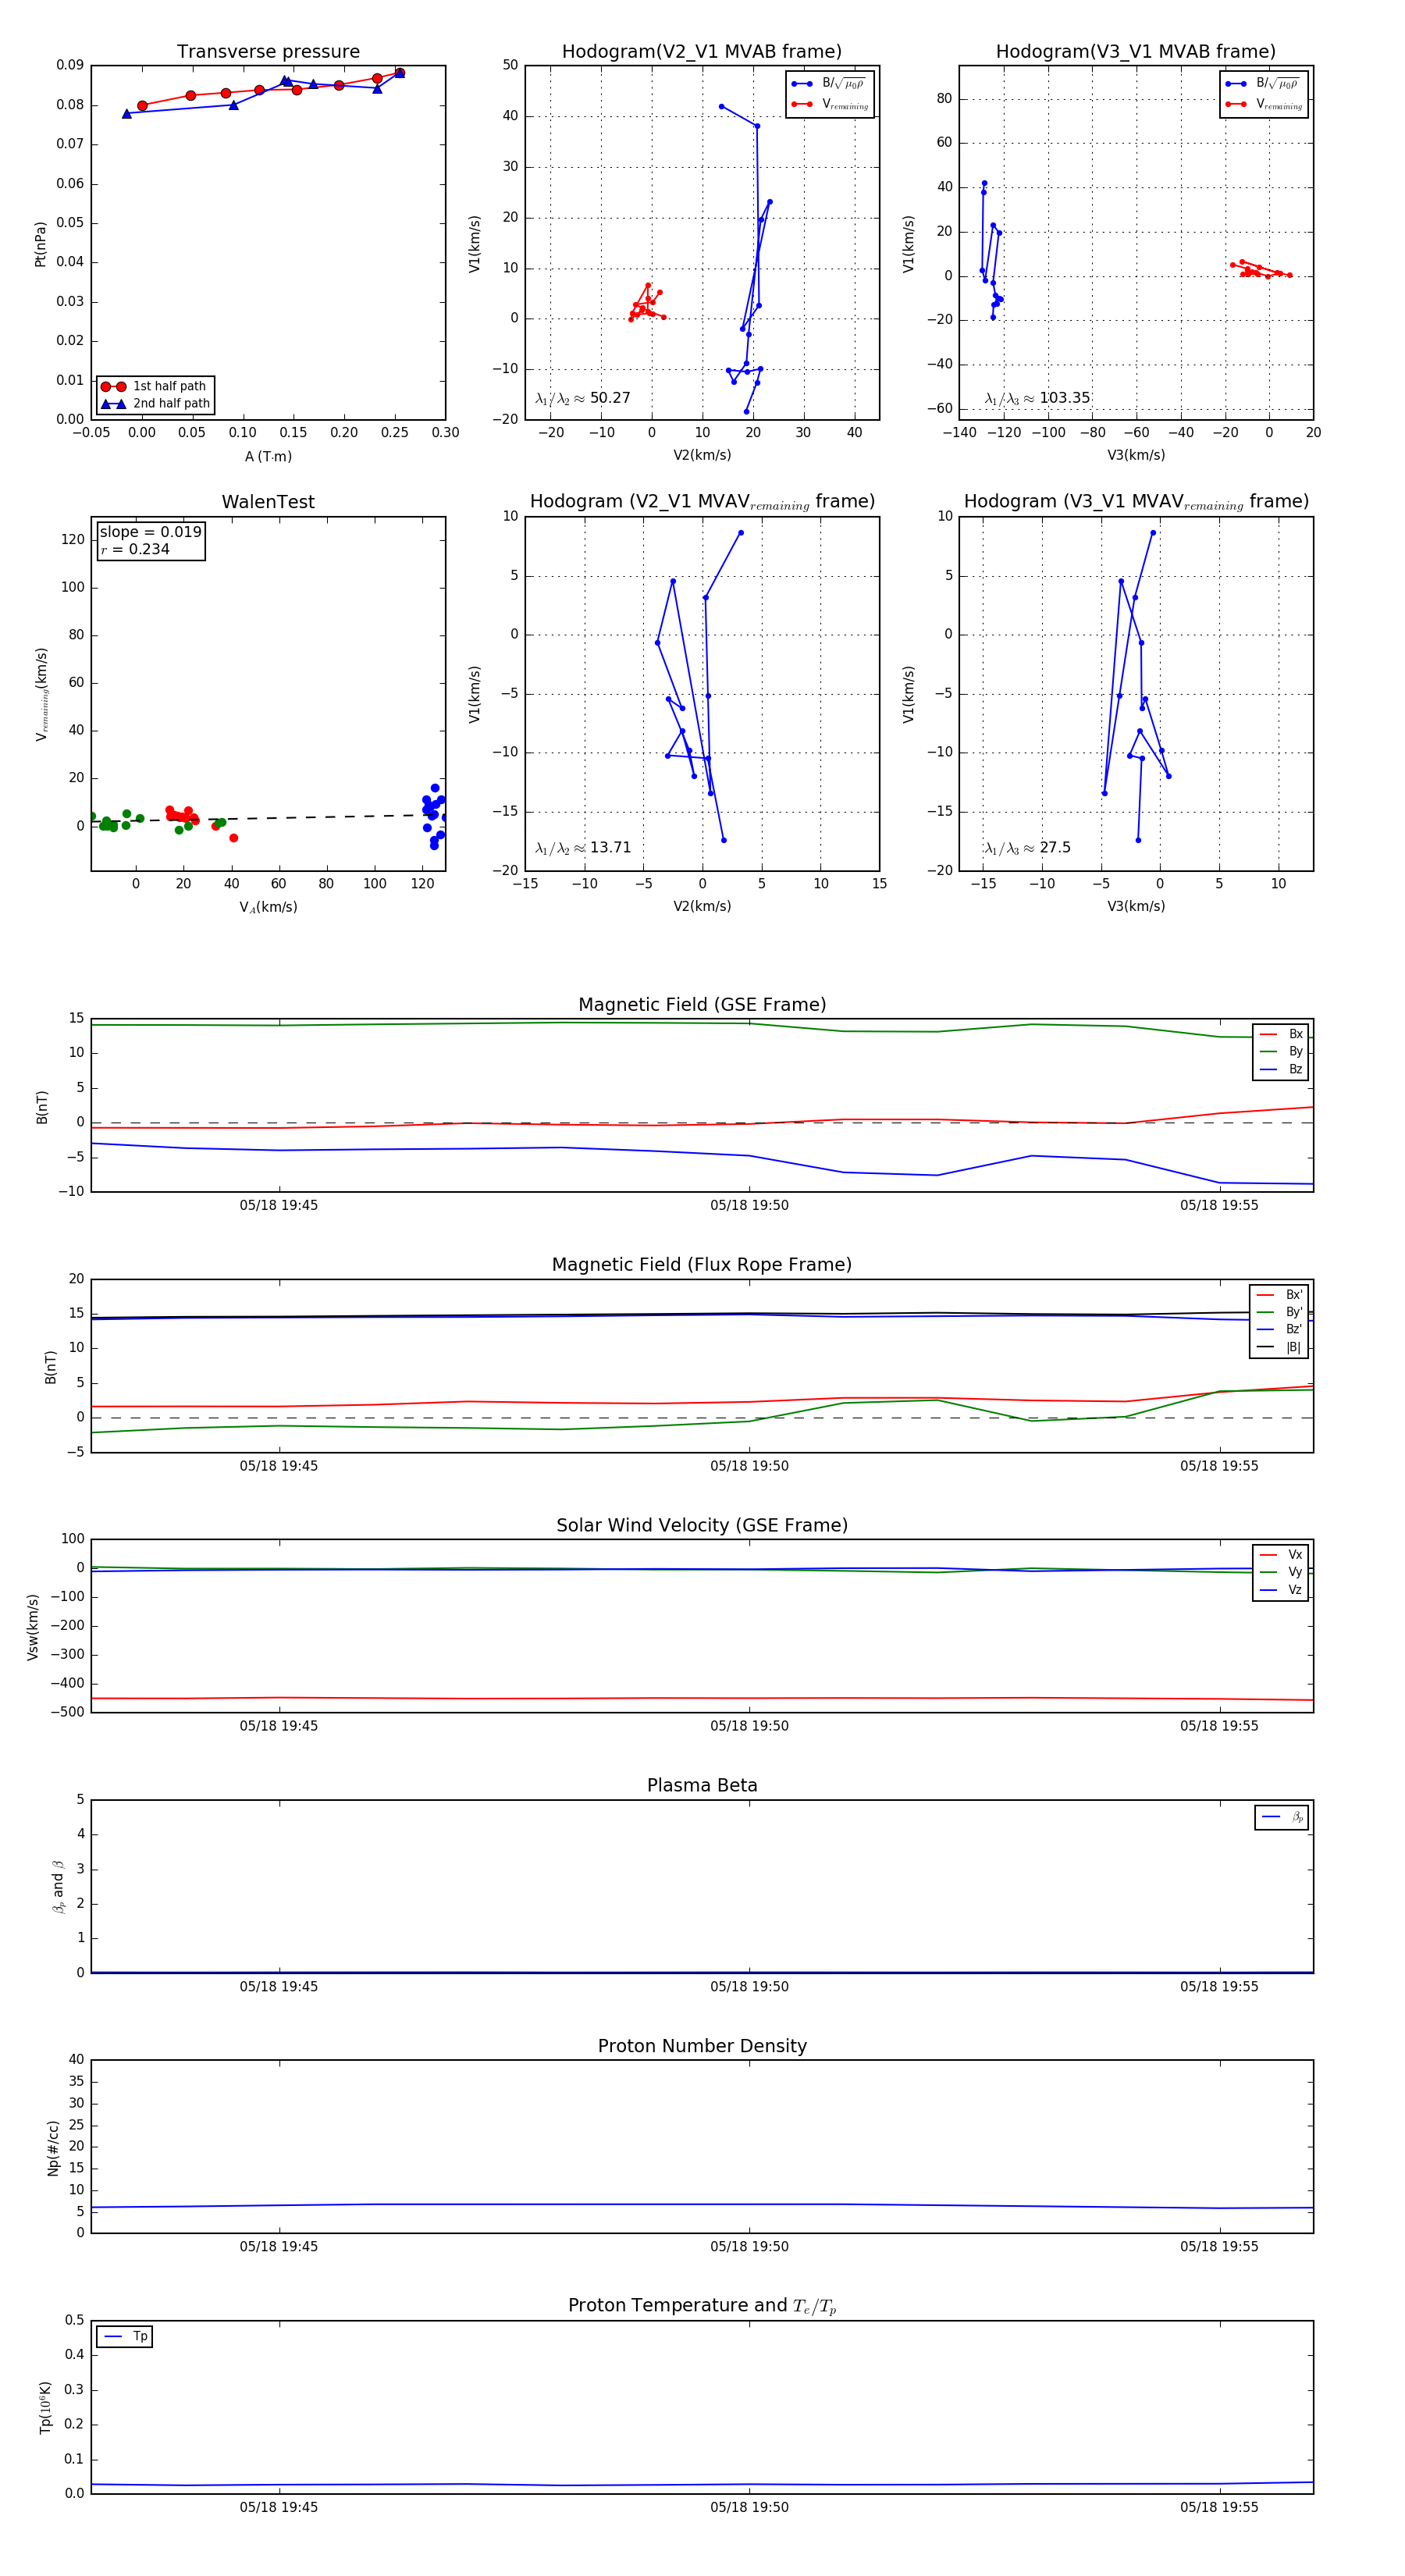1405x2576 pixels.
Task: Click the 'r = 0.234' annotation
Action: [135, 549]
